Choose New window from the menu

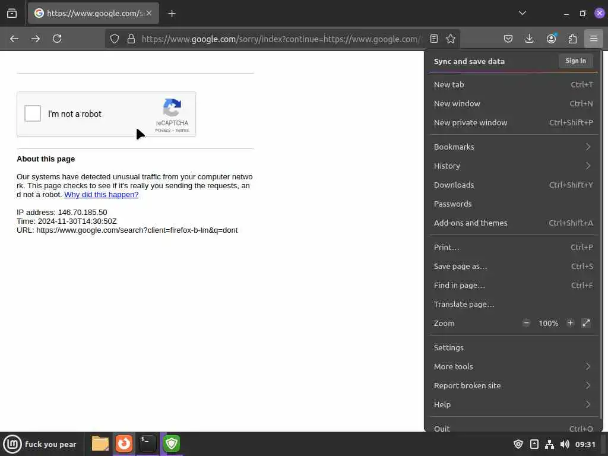[x=514, y=103]
